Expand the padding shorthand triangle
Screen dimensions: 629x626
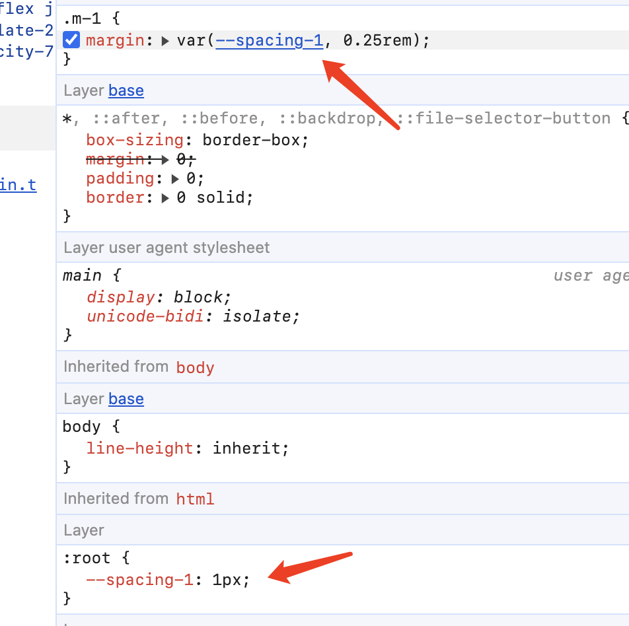[x=175, y=179]
